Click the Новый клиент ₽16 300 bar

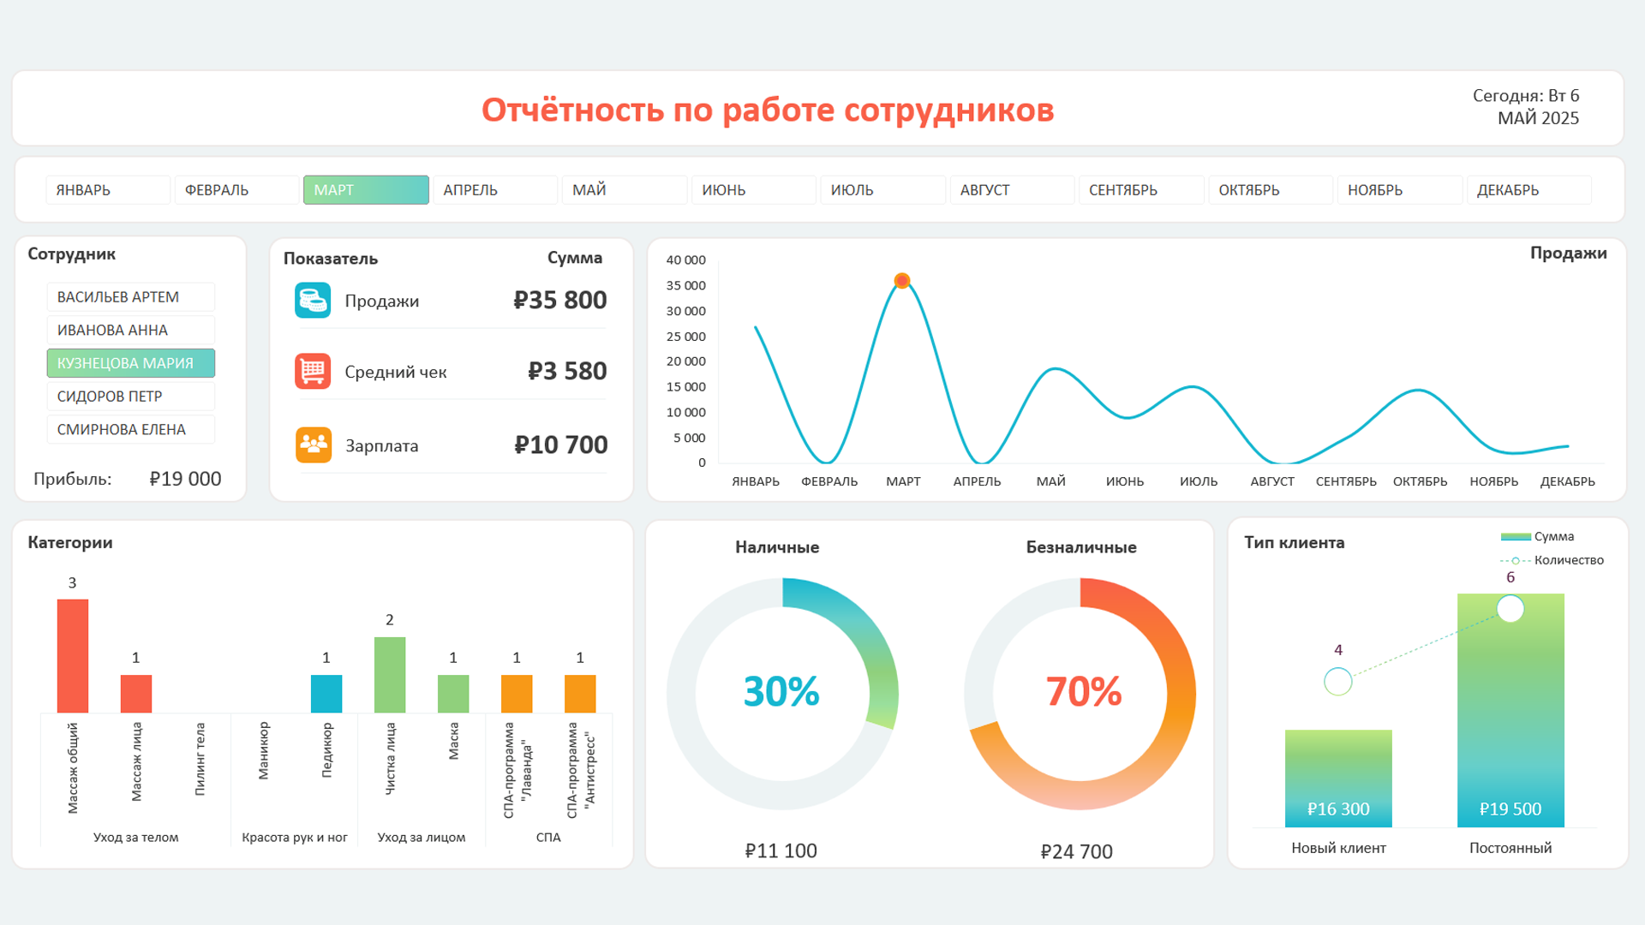[x=1338, y=779]
